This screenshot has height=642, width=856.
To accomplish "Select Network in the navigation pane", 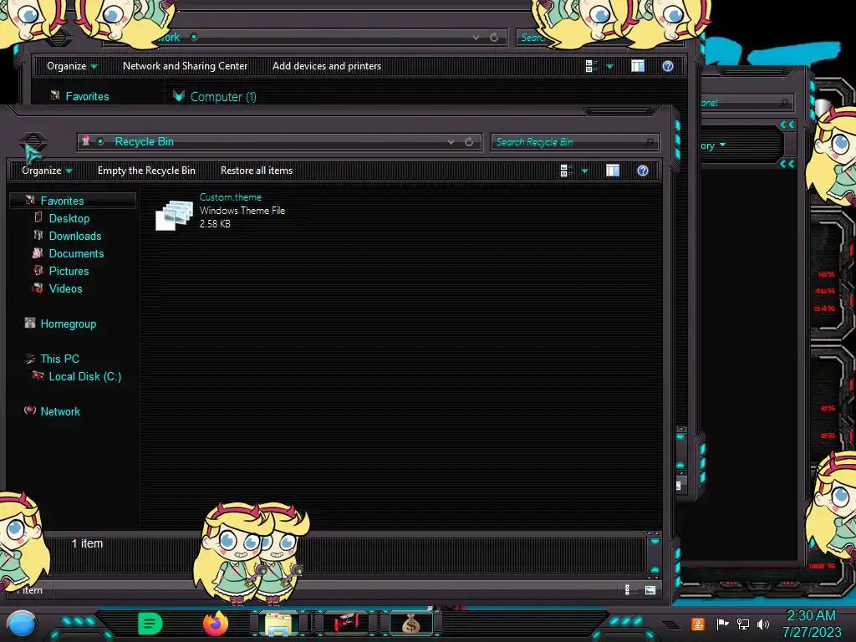I will point(60,411).
